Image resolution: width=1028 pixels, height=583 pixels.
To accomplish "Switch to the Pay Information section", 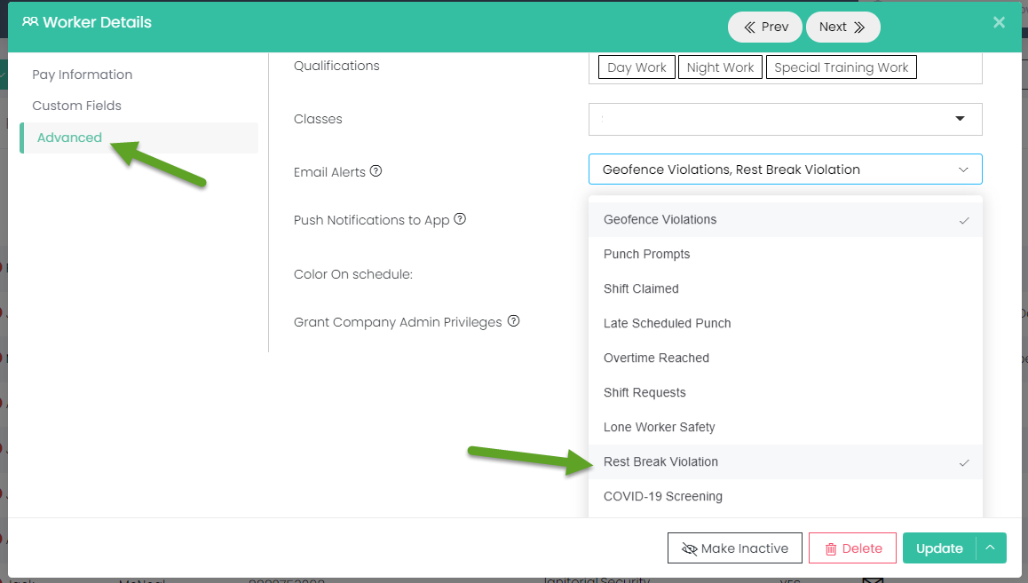I will 83,75.
